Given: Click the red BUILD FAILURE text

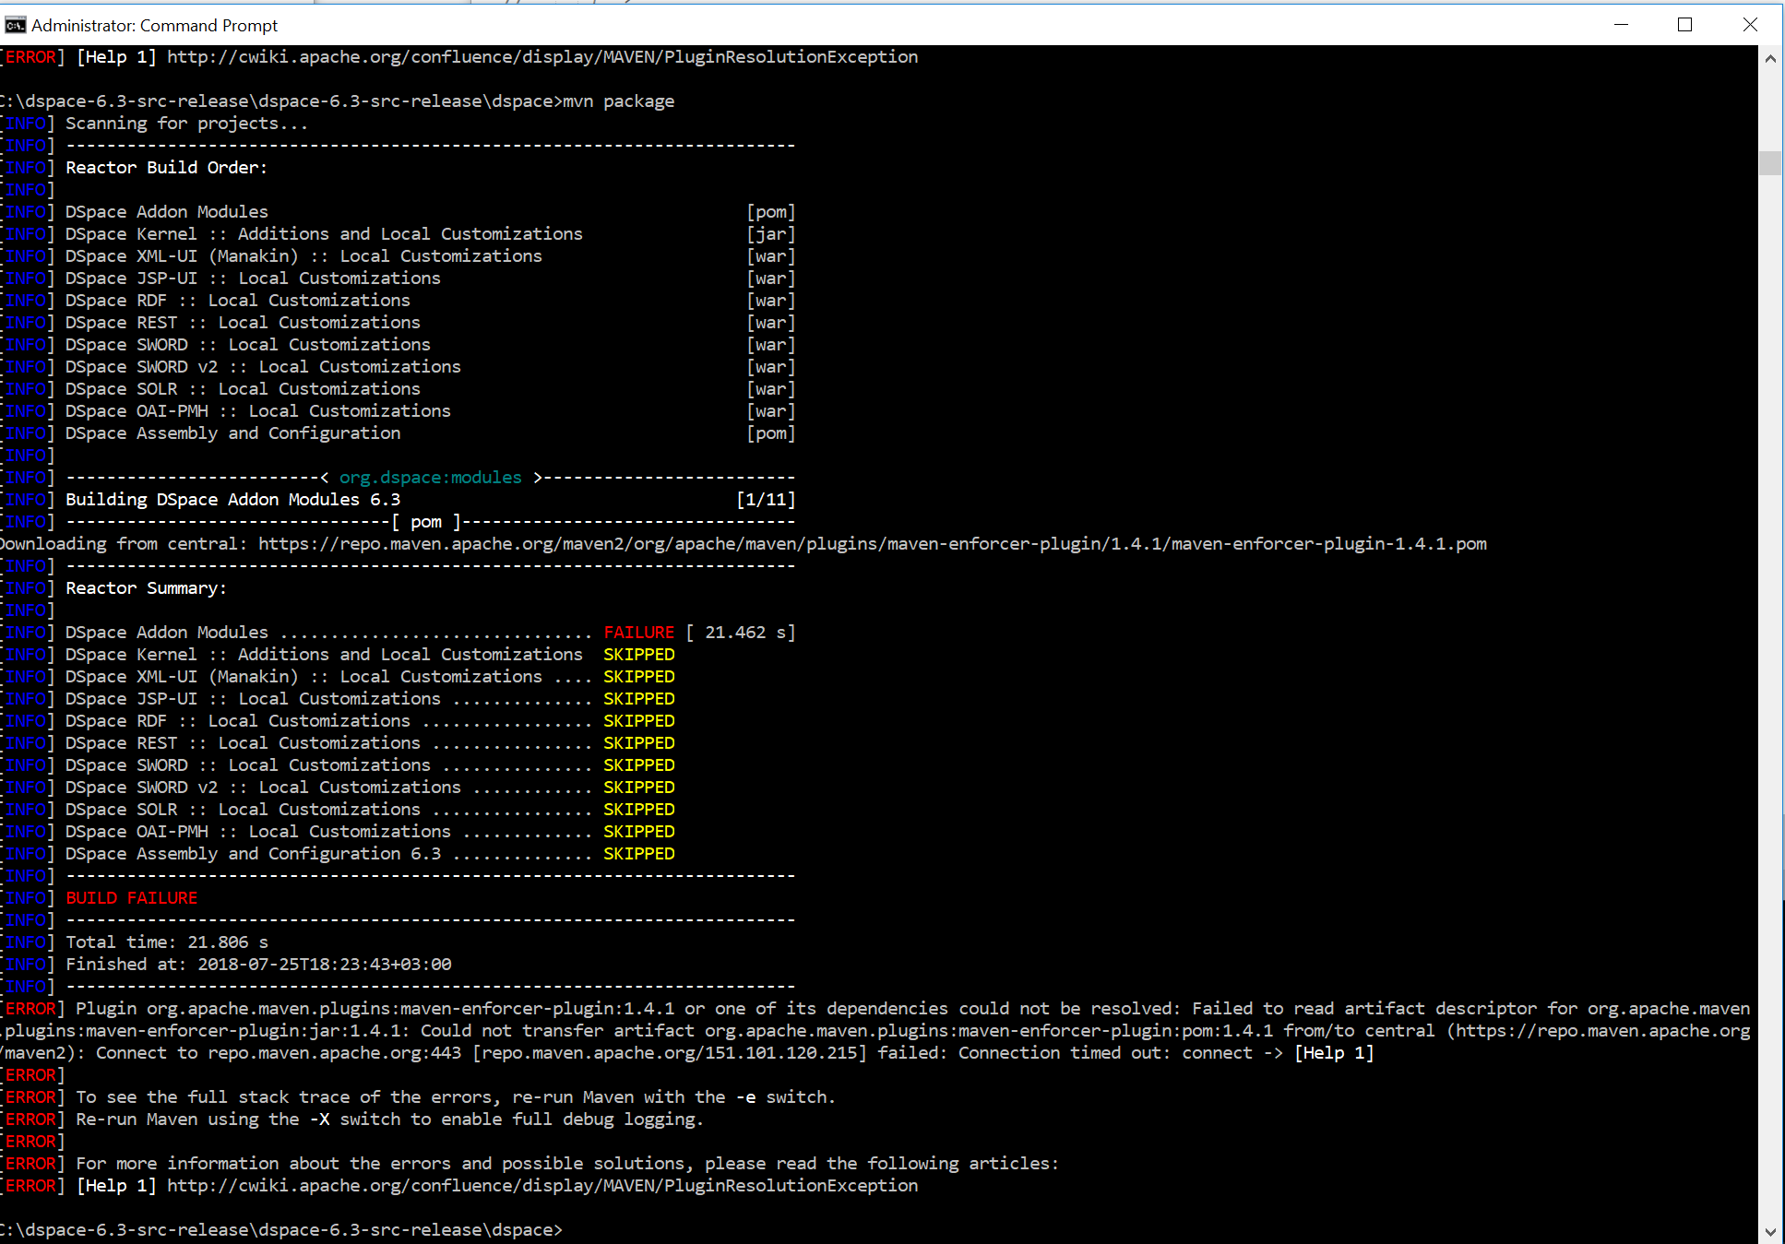Looking at the screenshot, I should [x=132, y=898].
